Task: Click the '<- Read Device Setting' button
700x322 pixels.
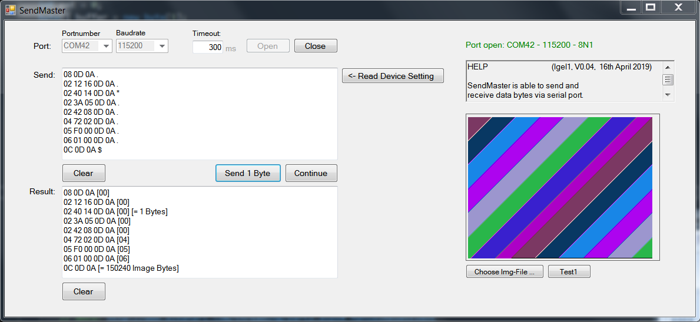Action: [393, 76]
